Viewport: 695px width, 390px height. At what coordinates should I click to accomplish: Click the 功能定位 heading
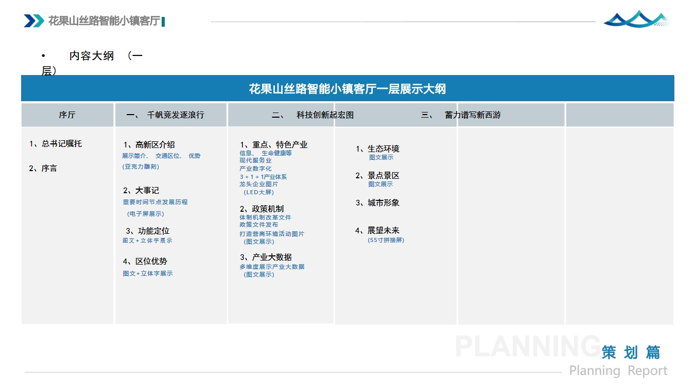(x=148, y=231)
